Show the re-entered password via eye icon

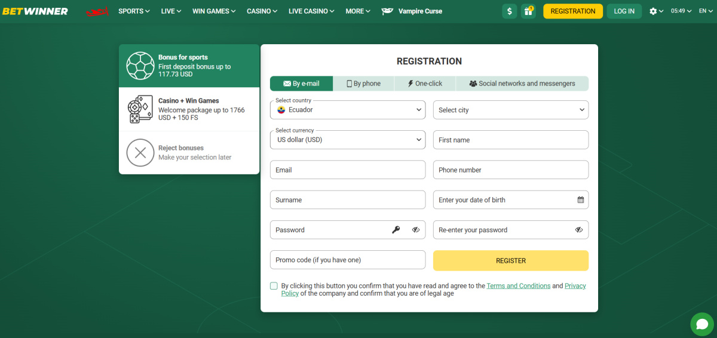pos(578,230)
